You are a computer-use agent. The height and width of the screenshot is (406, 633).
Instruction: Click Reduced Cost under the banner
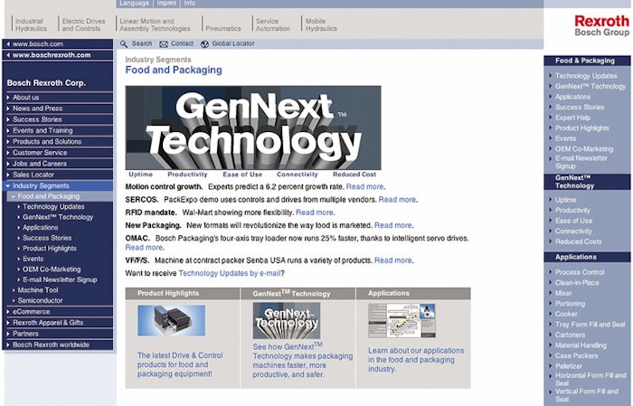point(354,175)
